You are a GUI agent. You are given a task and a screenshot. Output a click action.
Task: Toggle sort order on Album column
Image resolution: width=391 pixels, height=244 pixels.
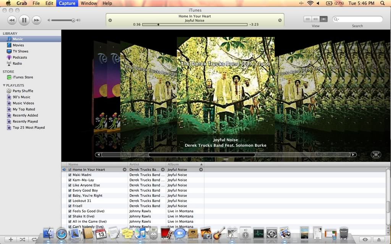click(x=185, y=164)
